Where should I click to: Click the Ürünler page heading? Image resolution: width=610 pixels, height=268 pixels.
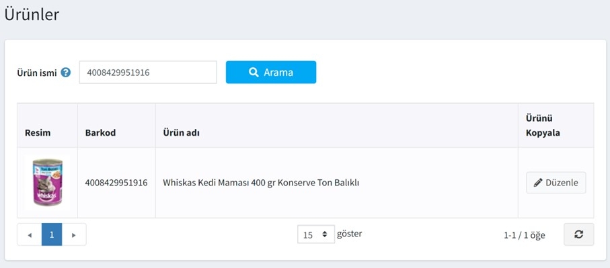(x=32, y=15)
